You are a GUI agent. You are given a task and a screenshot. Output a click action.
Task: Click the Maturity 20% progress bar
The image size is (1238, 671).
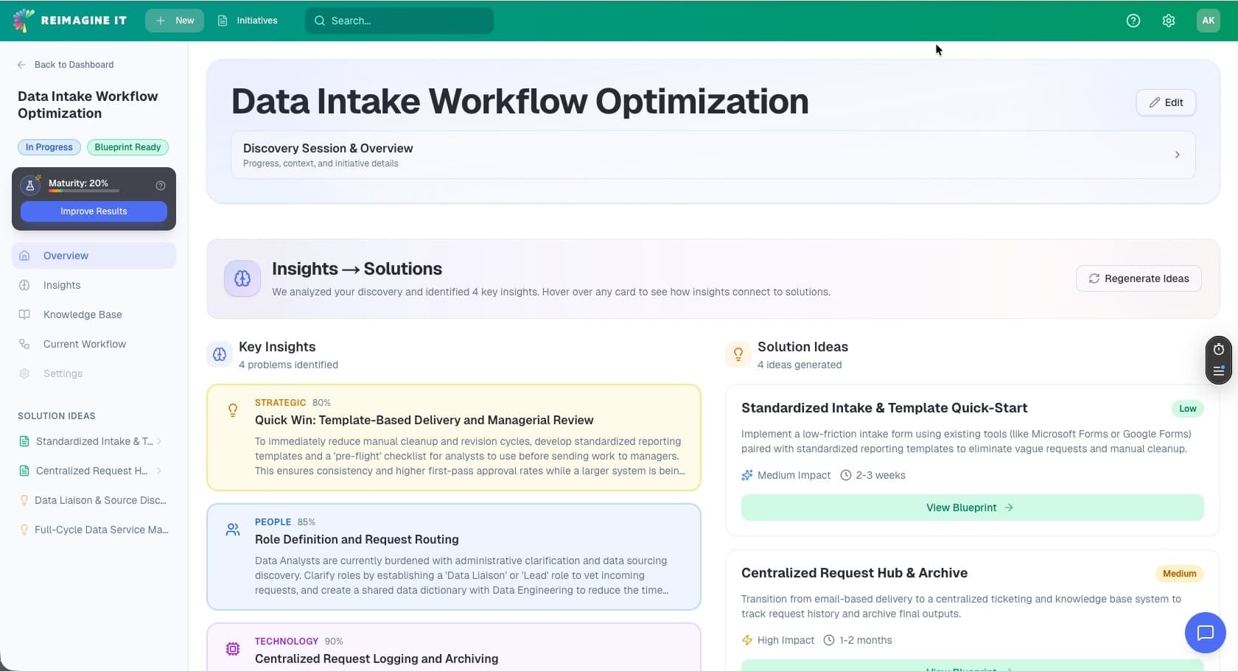84,191
